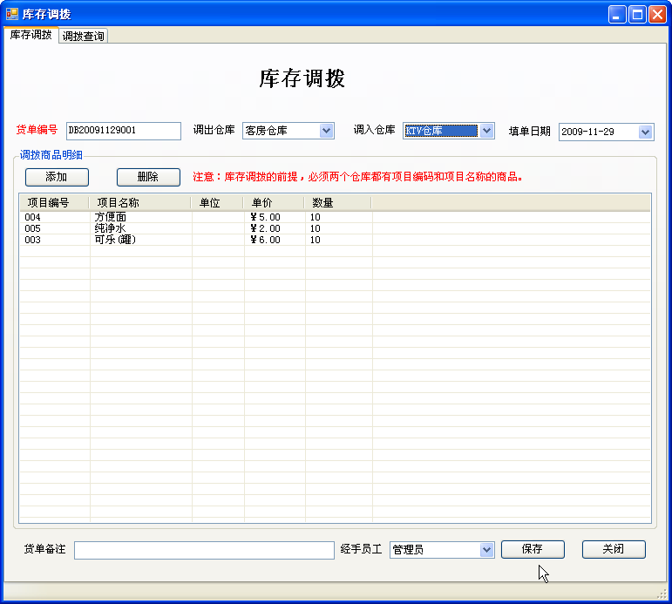
Task: Click the 项目编号 column header
Action: click(54, 203)
